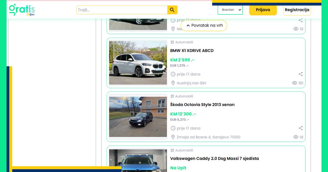Click clock icon on BMW listing
The image size is (328, 172).
pos(173,74)
